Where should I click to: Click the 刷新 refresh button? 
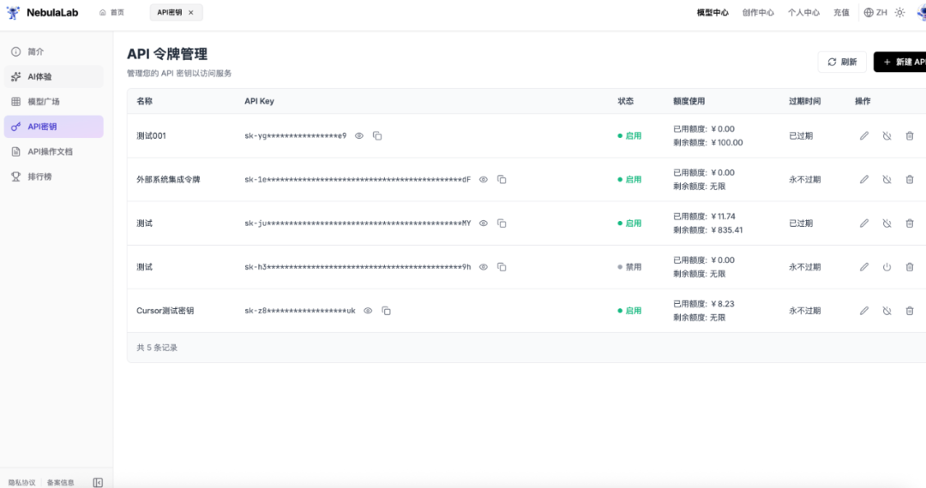(842, 62)
